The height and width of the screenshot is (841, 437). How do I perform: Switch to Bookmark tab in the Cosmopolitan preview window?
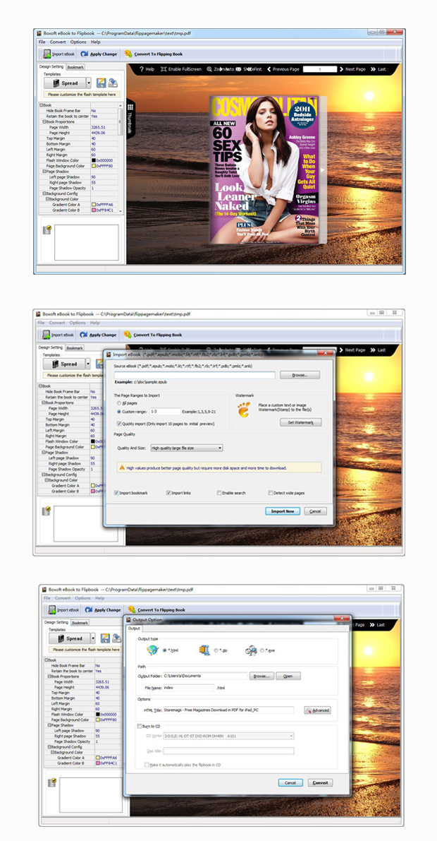75,67
